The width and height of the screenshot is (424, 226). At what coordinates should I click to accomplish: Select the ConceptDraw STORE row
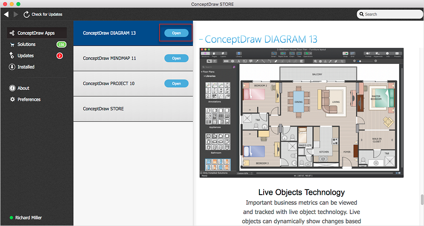pos(133,109)
